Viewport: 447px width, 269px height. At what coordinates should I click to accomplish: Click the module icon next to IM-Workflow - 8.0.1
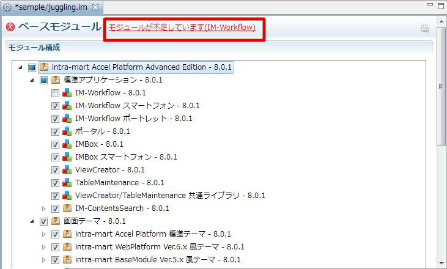point(67,92)
